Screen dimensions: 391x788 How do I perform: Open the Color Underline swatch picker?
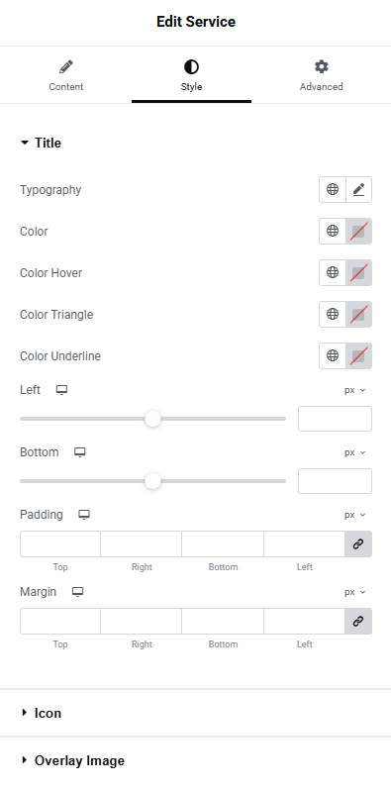[359, 355]
